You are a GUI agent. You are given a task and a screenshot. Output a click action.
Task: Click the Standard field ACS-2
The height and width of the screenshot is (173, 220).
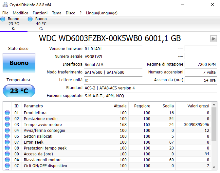(x=150, y=88)
